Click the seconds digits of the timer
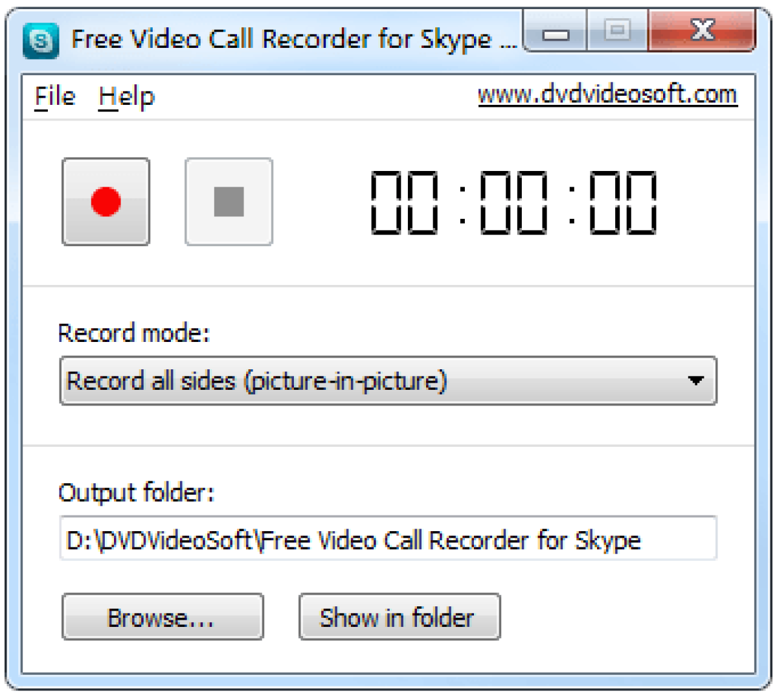This screenshot has width=777, height=693. tap(623, 202)
